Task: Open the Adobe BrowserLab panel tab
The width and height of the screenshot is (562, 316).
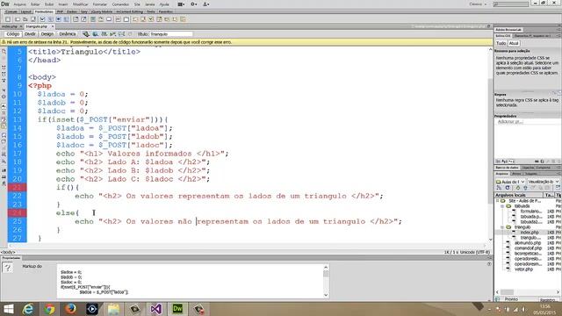Action: pyautogui.click(x=508, y=30)
